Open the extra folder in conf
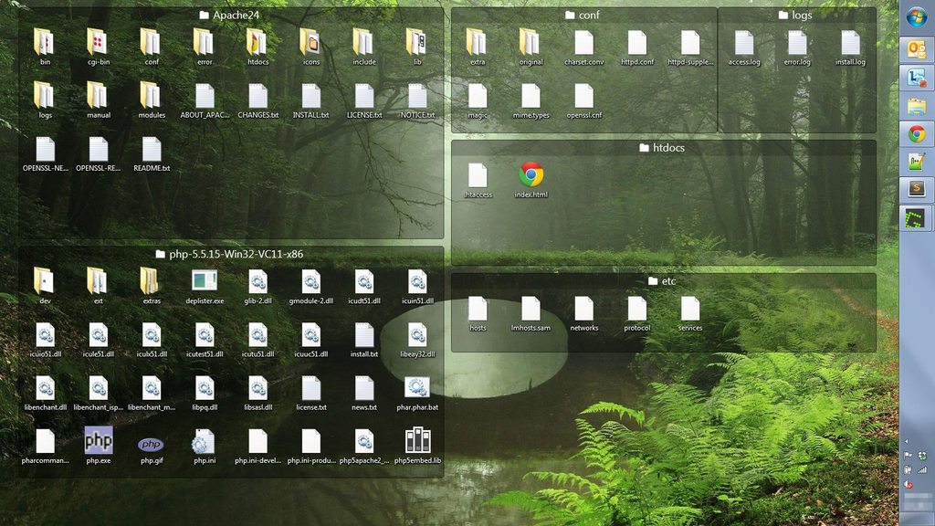935x526 pixels. [x=477, y=47]
